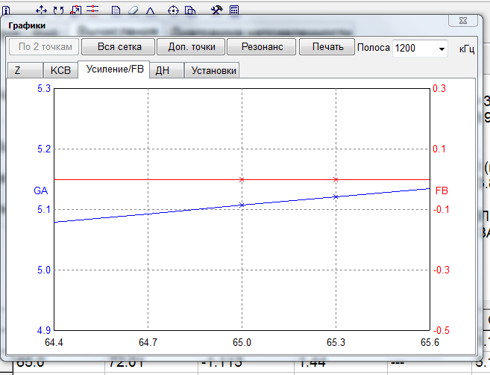Click the document page toolbar icon
The image size is (490, 375).
[x=116, y=10]
